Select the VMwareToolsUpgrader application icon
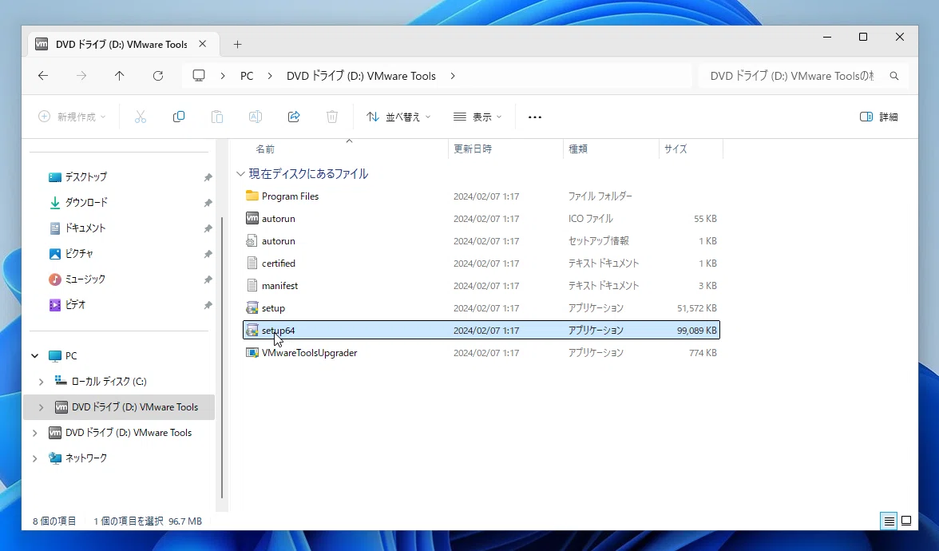 [x=252, y=353]
